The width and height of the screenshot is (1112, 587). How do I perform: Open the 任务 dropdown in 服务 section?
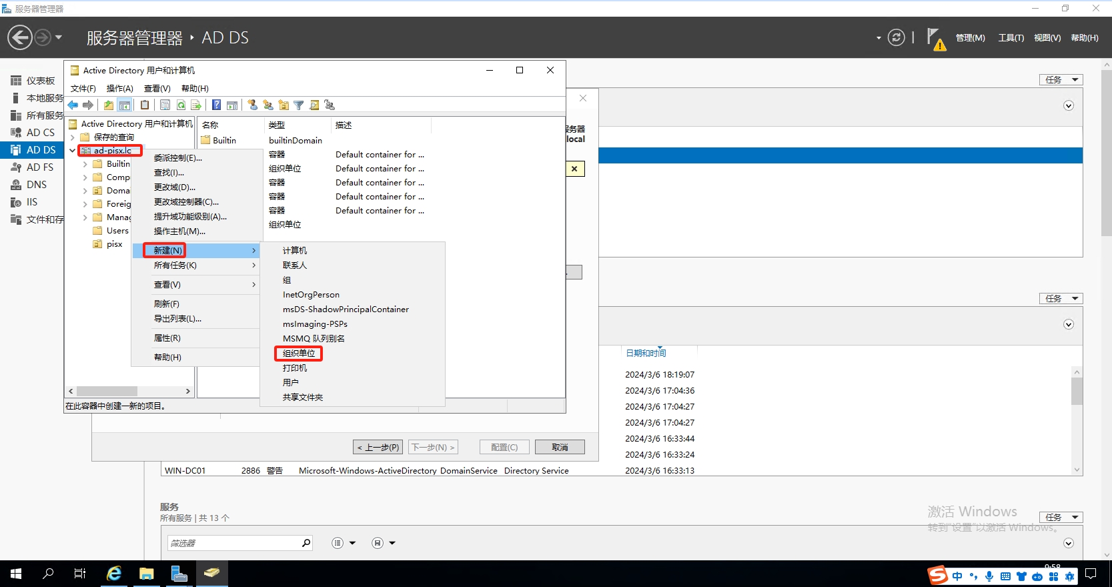point(1061,517)
